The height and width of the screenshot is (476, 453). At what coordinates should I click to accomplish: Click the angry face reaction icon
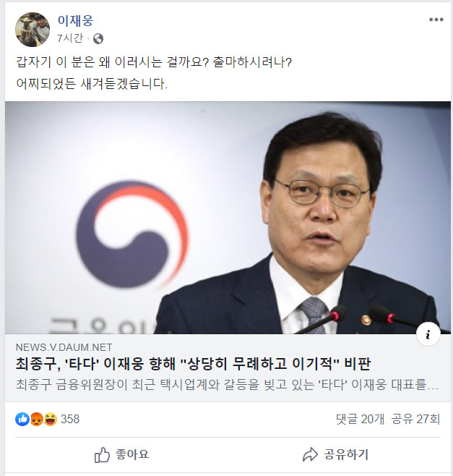tap(36, 420)
